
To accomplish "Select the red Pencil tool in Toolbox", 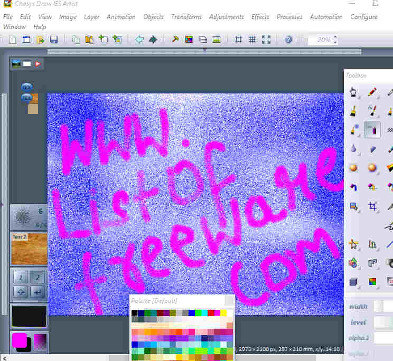I will [372, 92].
